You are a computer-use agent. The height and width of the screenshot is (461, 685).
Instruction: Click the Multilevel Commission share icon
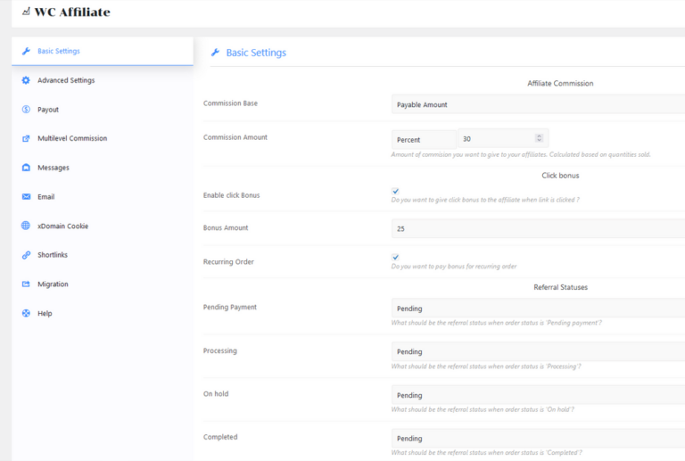[26, 138]
